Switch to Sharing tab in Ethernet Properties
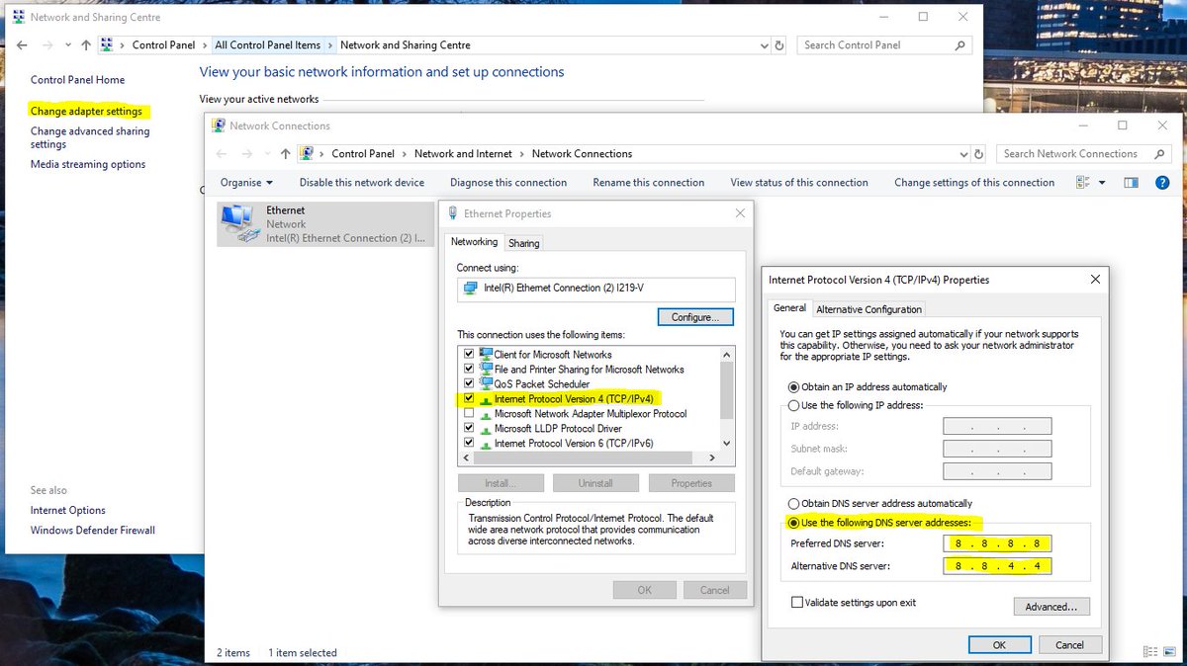This screenshot has height=666, width=1187. click(x=524, y=243)
